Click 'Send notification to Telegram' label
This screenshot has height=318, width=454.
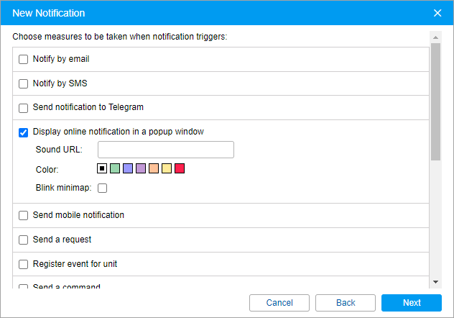coord(88,107)
